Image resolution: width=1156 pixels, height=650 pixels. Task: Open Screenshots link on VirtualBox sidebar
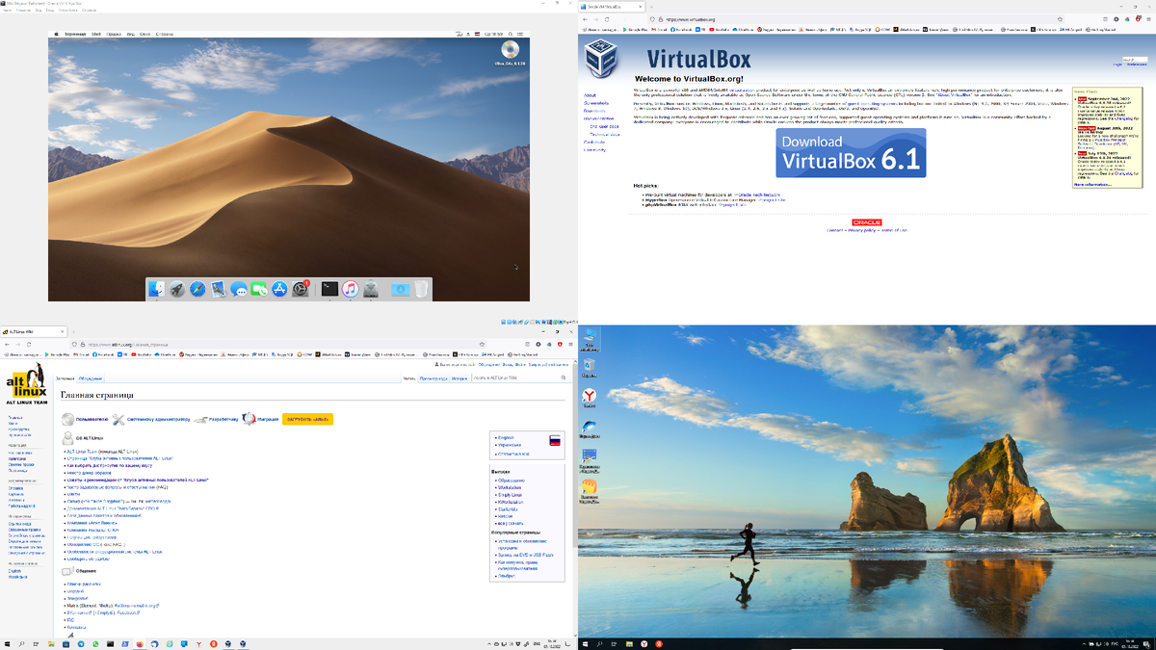[x=595, y=103]
